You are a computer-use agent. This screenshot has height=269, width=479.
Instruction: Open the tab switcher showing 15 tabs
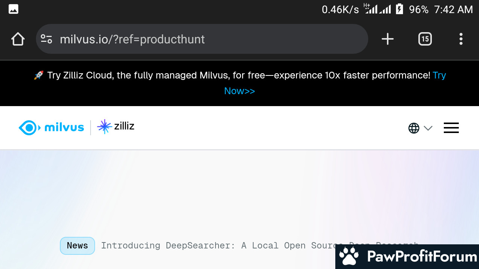pos(425,39)
